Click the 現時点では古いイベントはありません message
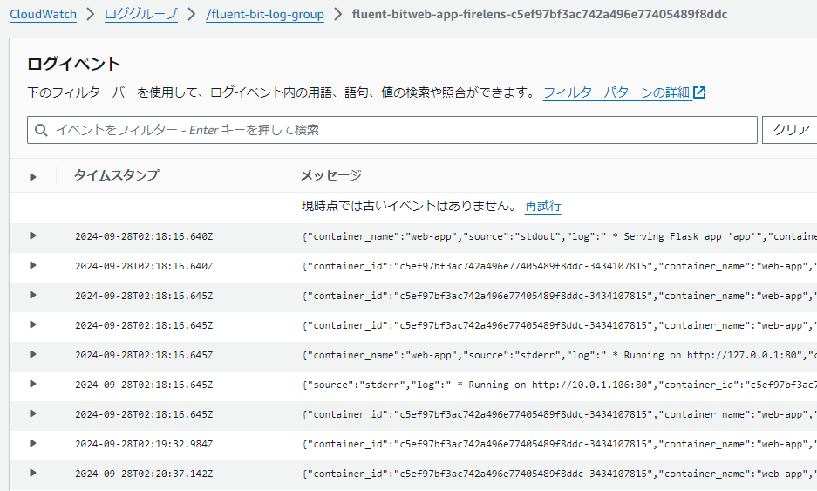The height and width of the screenshot is (491, 817). click(408, 206)
